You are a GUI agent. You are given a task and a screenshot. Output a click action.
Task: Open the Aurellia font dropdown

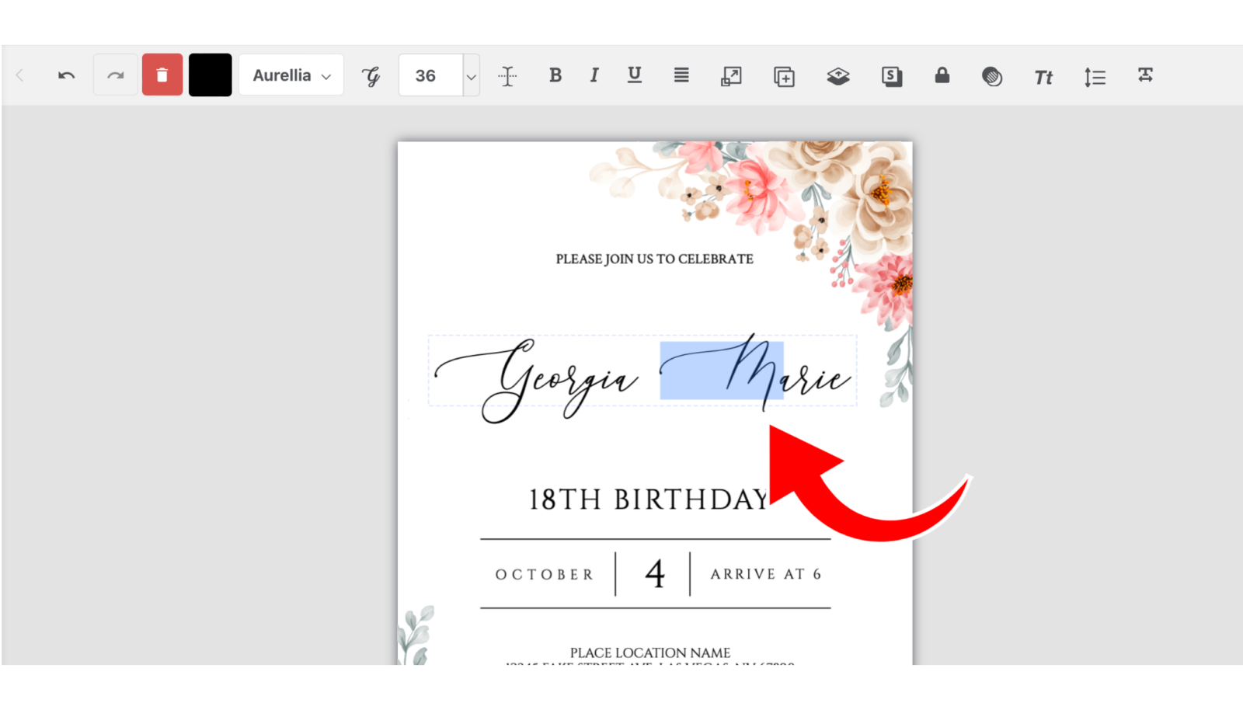pos(291,75)
